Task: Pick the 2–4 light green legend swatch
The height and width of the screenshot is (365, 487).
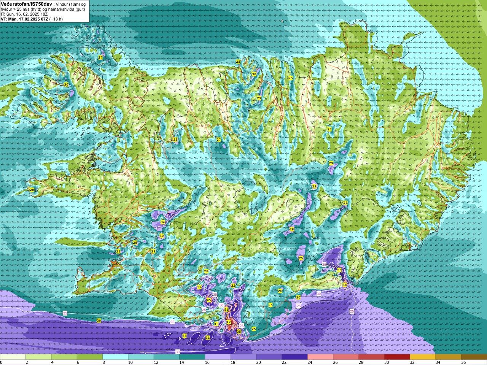Action: pyautogui.click(x=38, y=357)
